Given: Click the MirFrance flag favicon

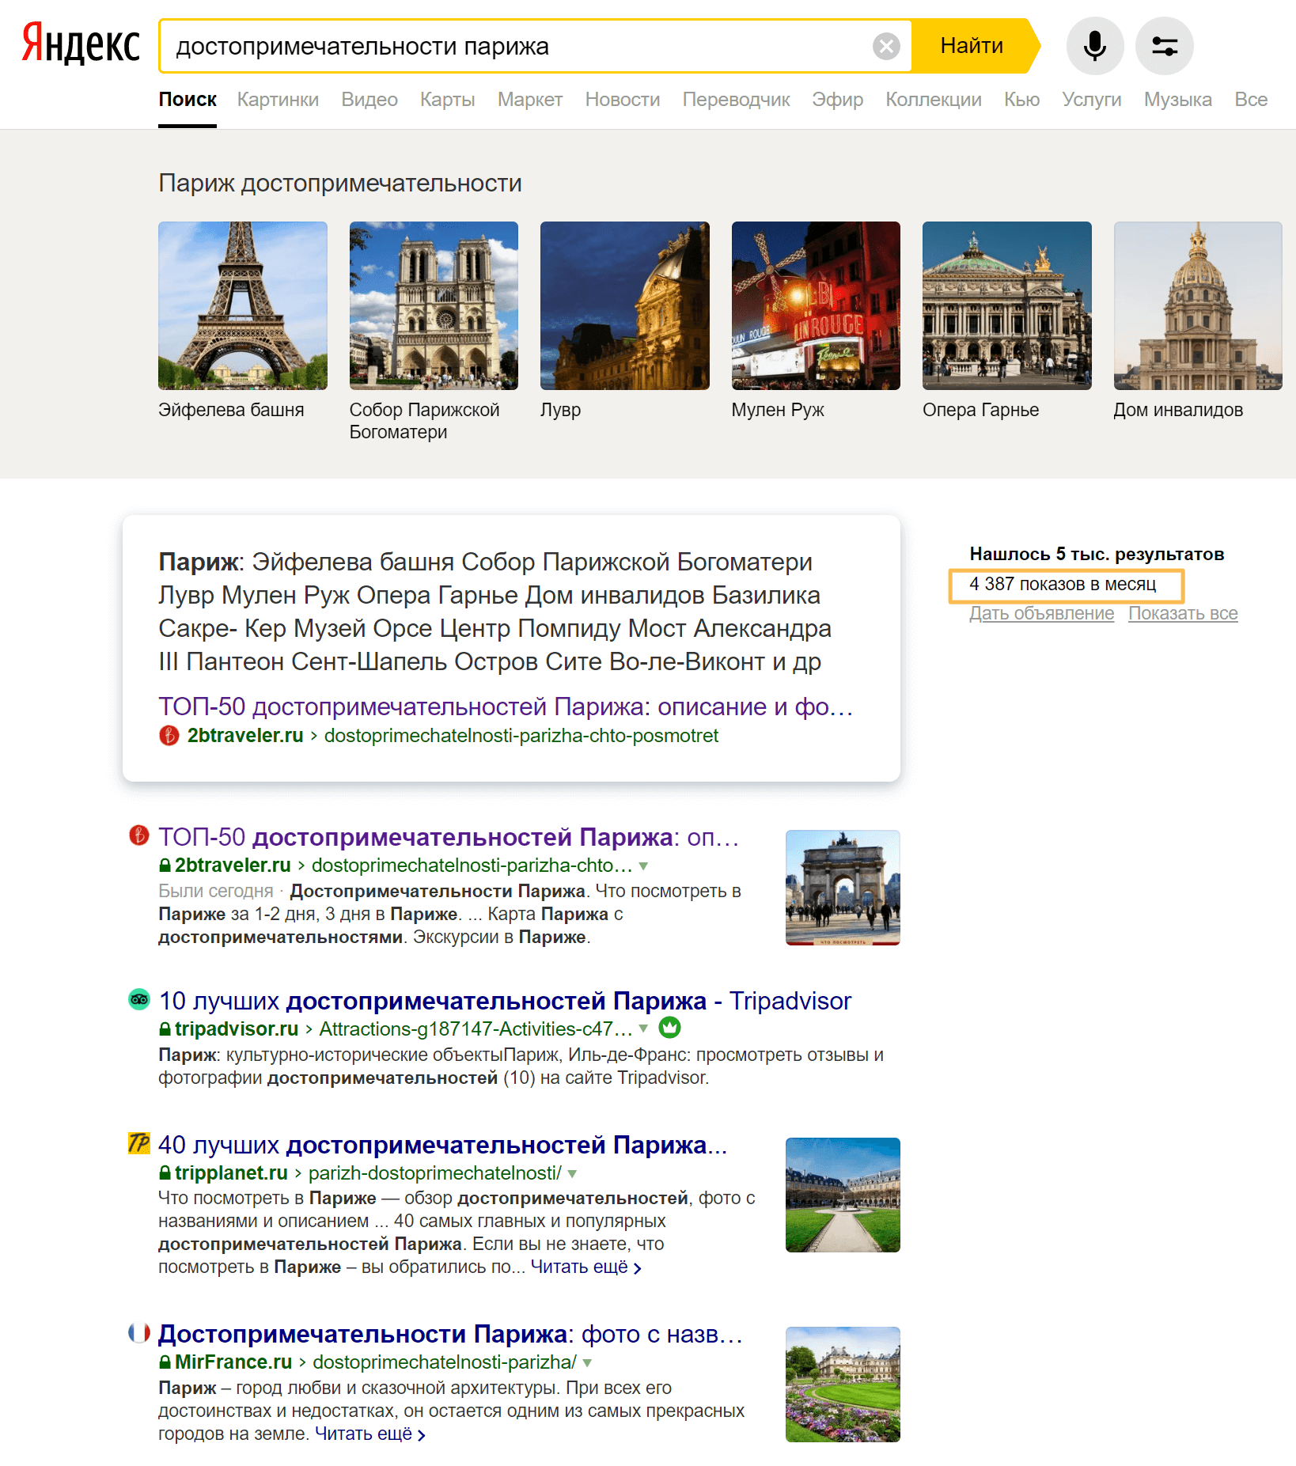Looking at the screenshot, I should coord(139,1332).
